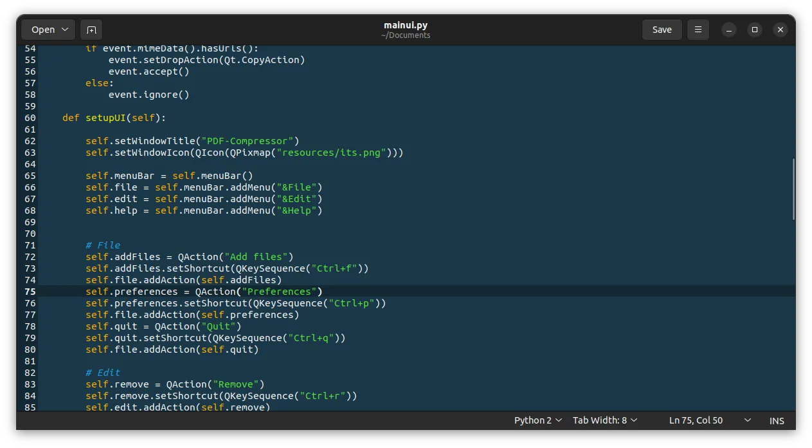Click the # File comment line
The height and width of the screenshot is (448, 812).
click(x=103, y=245)
